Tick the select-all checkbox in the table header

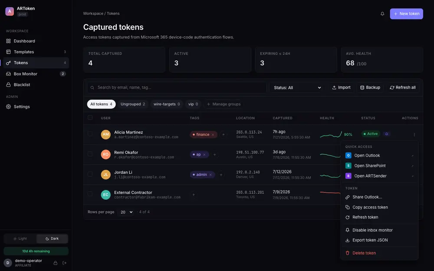tap(90, 118)
